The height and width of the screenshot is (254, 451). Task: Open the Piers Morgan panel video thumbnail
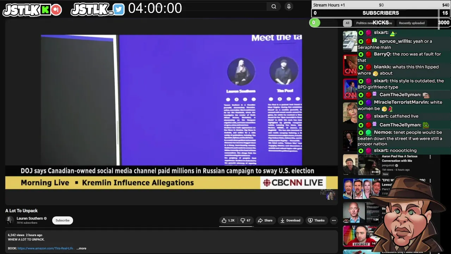tap(361, 189)
